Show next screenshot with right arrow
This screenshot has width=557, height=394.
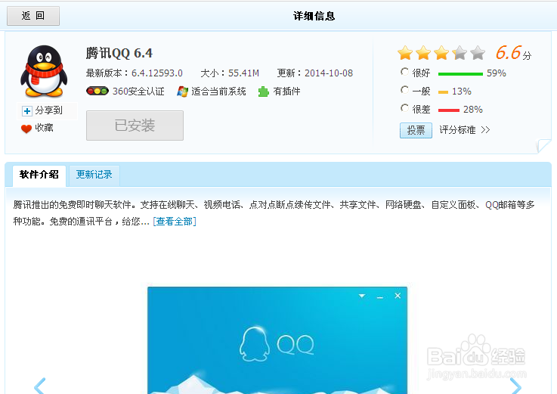515,386
